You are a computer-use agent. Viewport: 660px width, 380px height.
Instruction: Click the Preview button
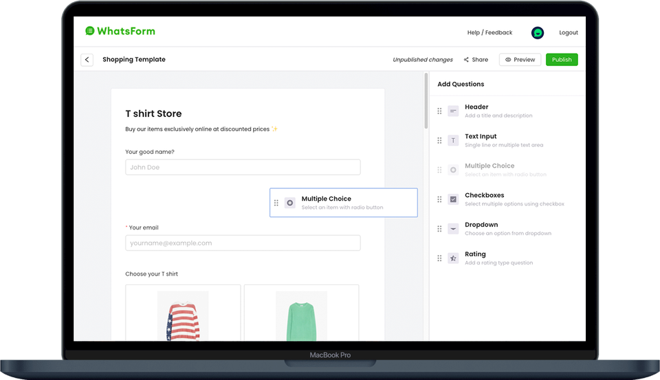coord(520,60)
